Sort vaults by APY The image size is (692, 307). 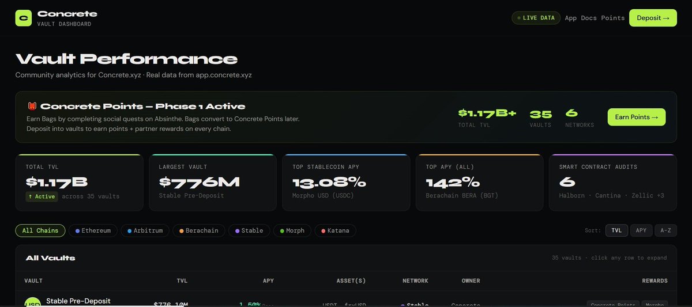pyautogui.click(x=641, y=230)
